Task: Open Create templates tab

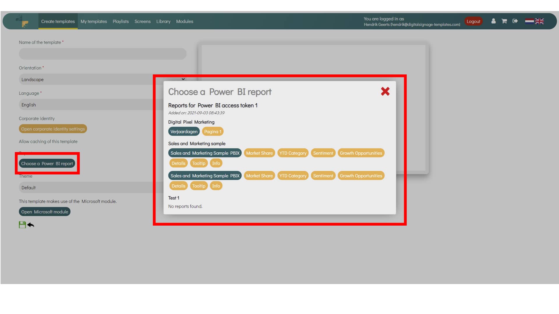Action: pos(58,21)
